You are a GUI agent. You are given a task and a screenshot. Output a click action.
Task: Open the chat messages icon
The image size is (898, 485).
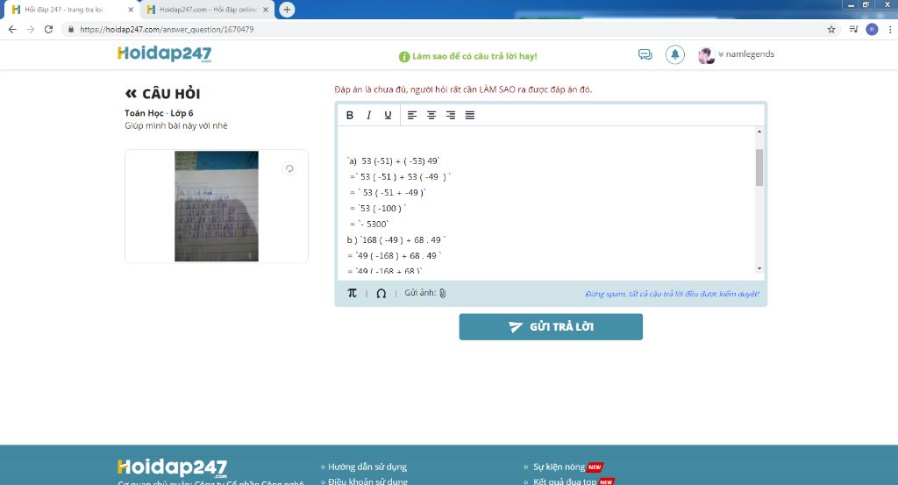point(645,54)
